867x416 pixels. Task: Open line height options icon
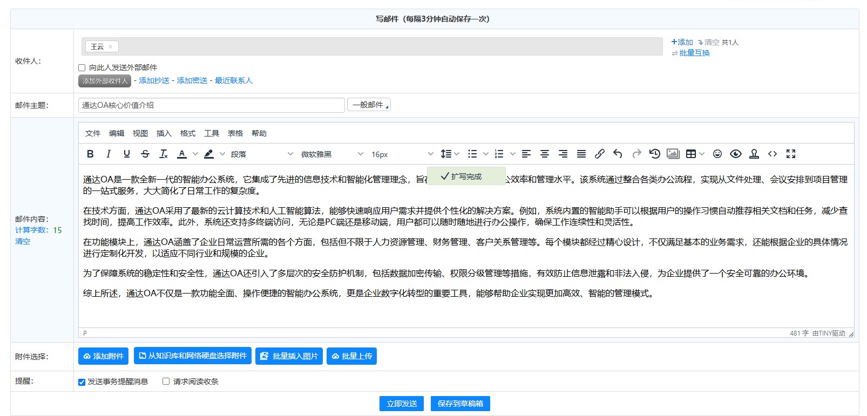(x=446, y=154)
